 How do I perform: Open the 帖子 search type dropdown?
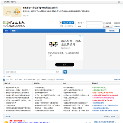click(59, 72)
